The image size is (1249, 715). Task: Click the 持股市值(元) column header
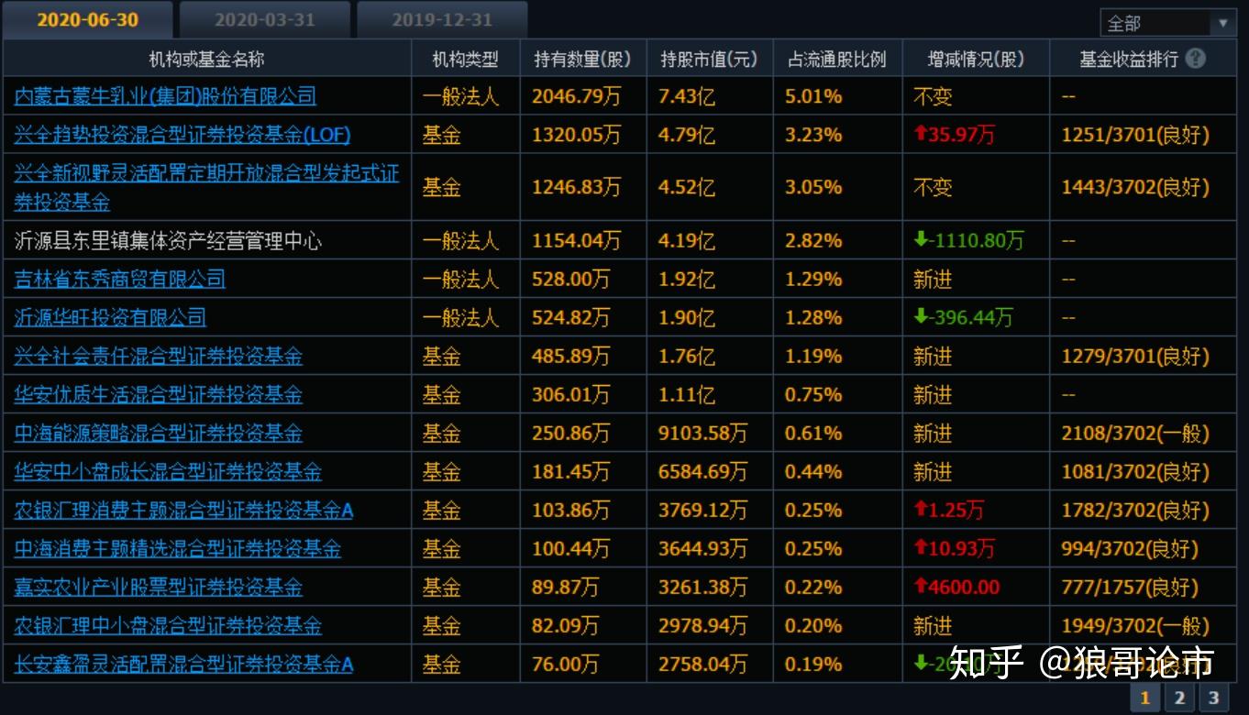[710, 60]
